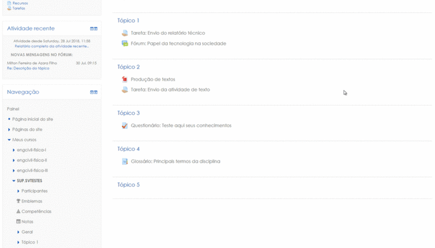This screenshot has width=435, height=248.
Task: Open the Tópico 3 section heading
Action: point(128,113)
